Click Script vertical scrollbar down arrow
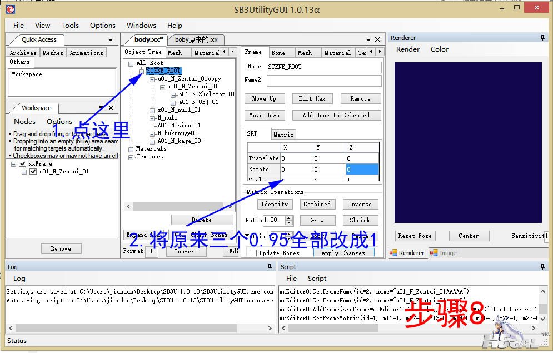 point(543,319)
